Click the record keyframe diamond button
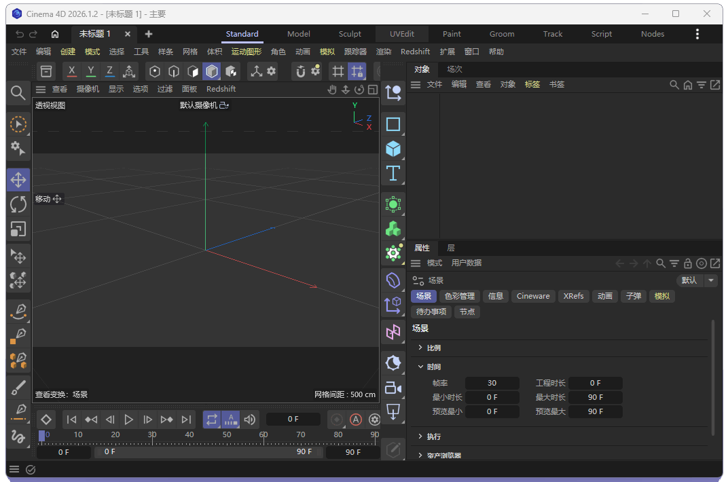728x482 pixels. pos(46,420)
